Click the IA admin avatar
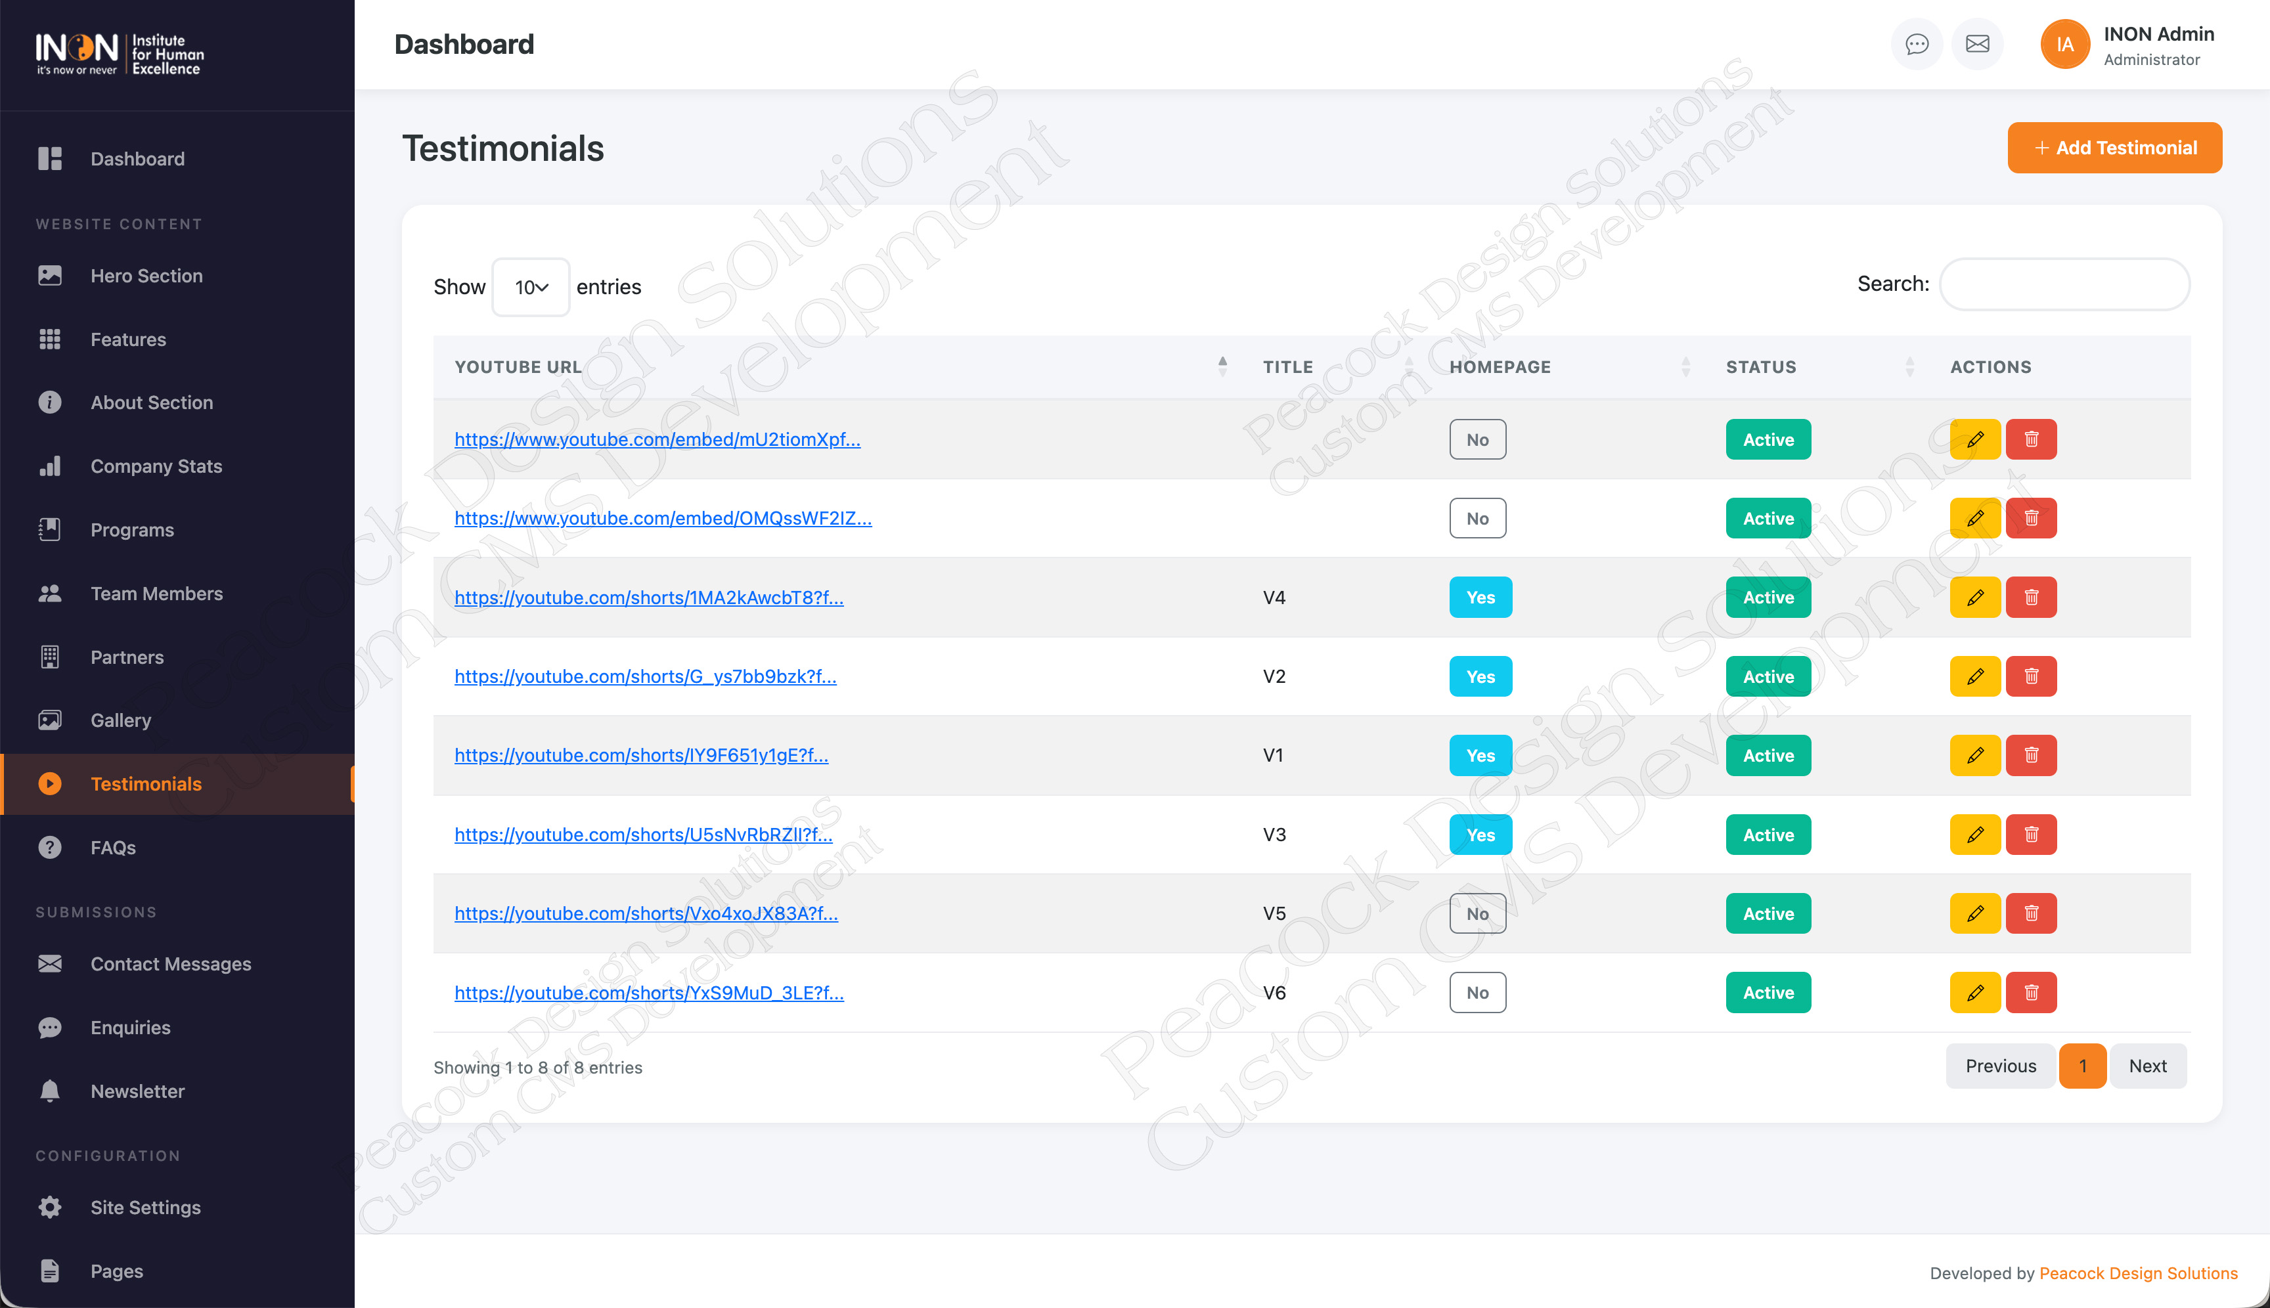2270x1308 pixels. pos(2065,44)
